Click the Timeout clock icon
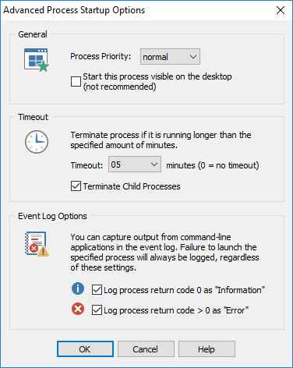Screen dimensions: 293x368 (x=37, y=142)
